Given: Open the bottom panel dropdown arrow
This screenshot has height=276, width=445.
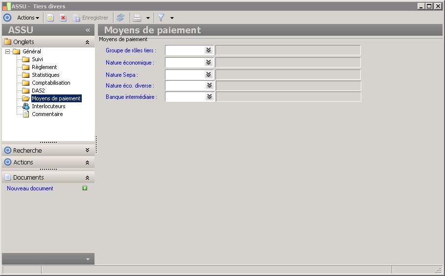Looking at the screenshot, I should 88,259.
